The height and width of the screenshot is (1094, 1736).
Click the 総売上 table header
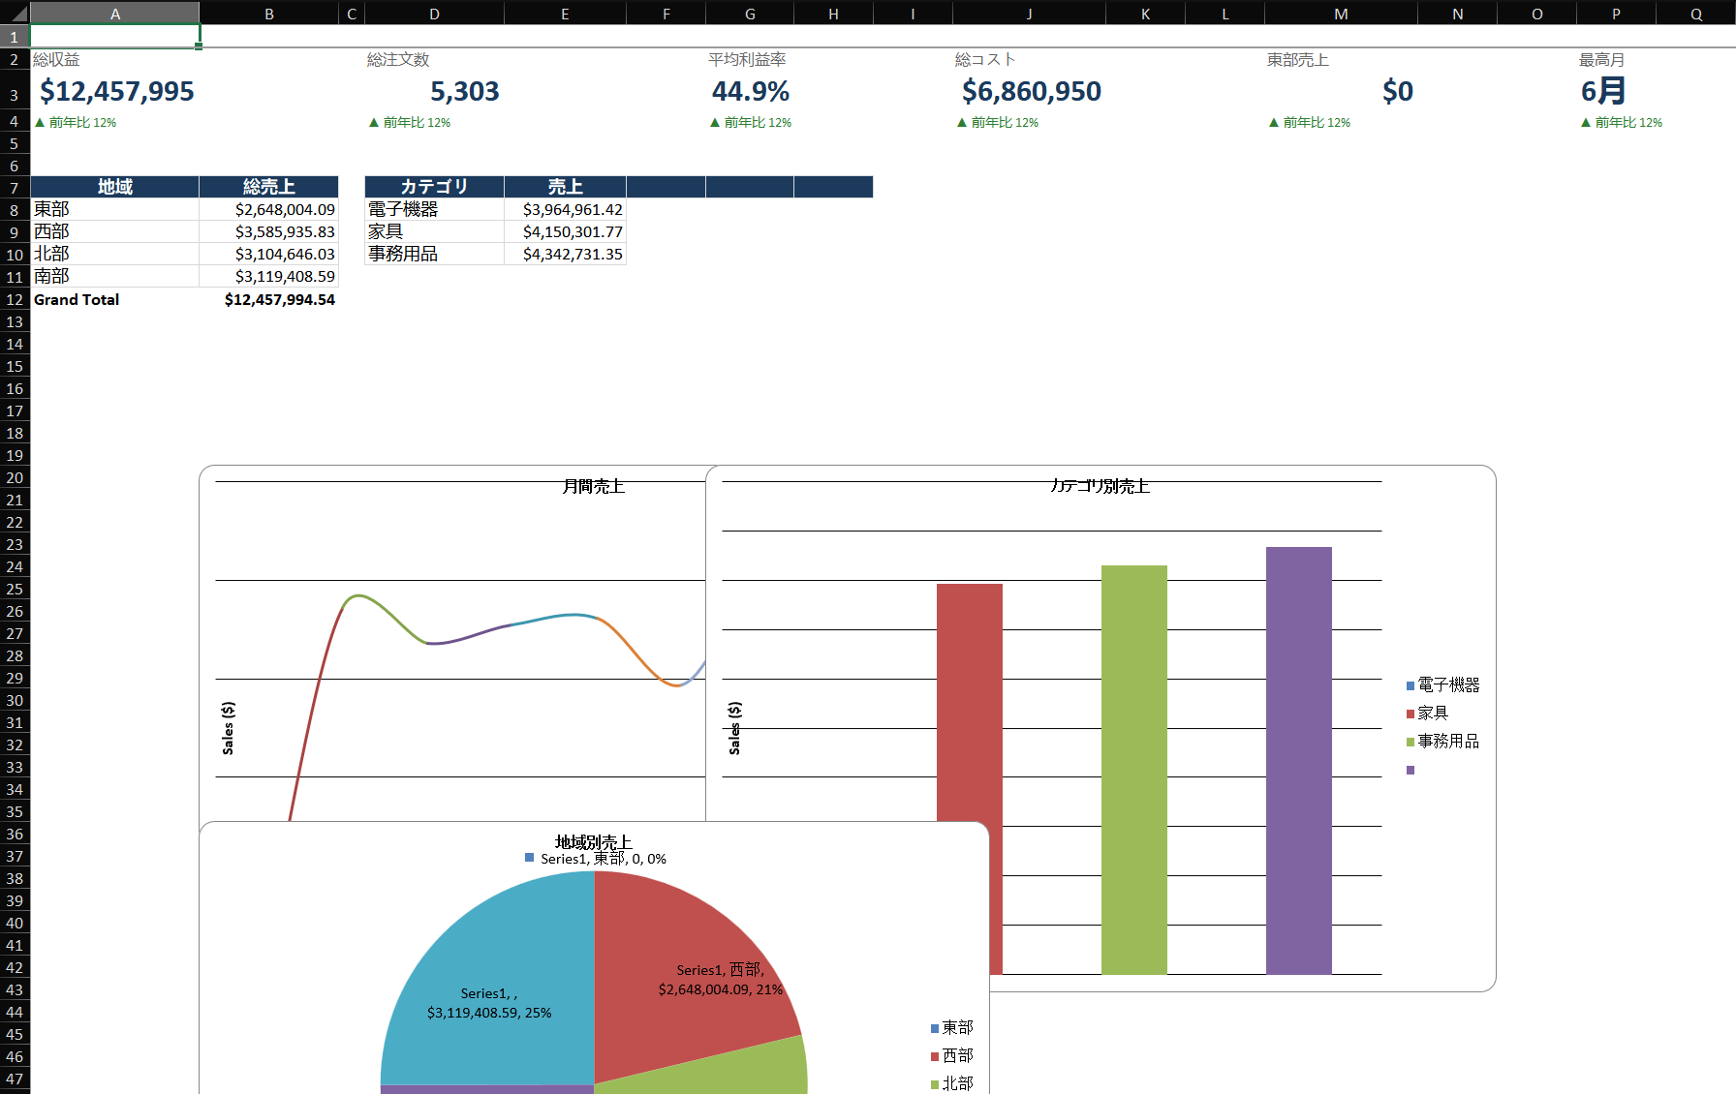[269, 187]
